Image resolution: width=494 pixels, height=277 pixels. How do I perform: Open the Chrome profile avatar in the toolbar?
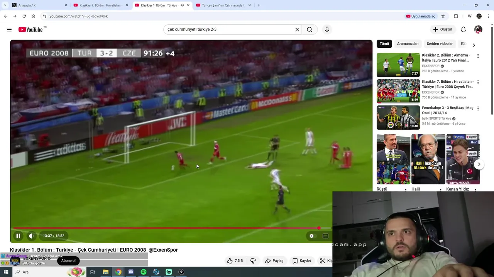coord(479,16)
